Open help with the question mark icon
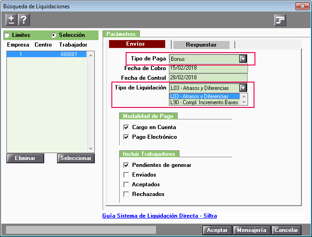 [24, 20]
